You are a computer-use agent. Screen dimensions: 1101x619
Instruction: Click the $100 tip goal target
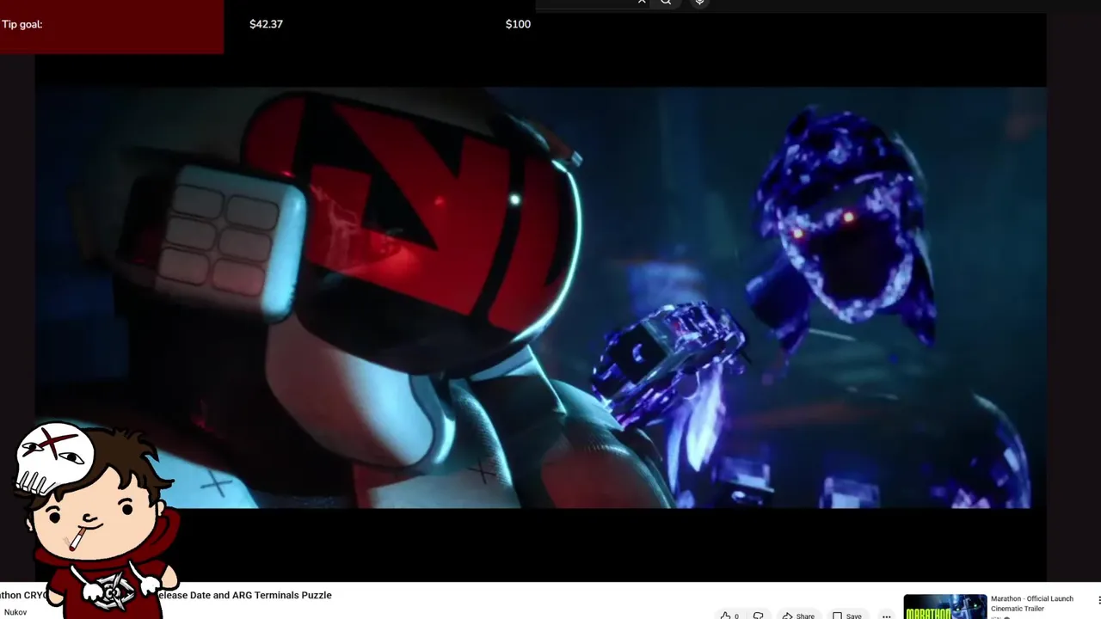[518, 24]
